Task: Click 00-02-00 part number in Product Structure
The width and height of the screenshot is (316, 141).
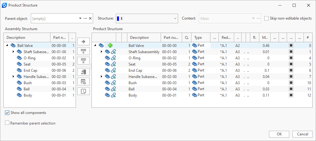Action: click(169, 76)
